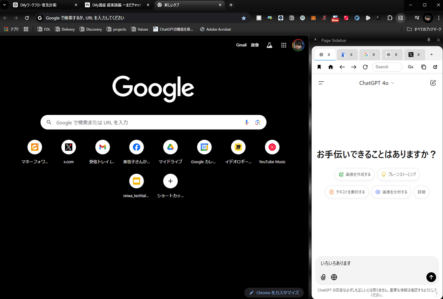The height and width of the screenshot is (299, 443).
Task: Click the 画像を作成する suggestion button
Action: (354, 174)
